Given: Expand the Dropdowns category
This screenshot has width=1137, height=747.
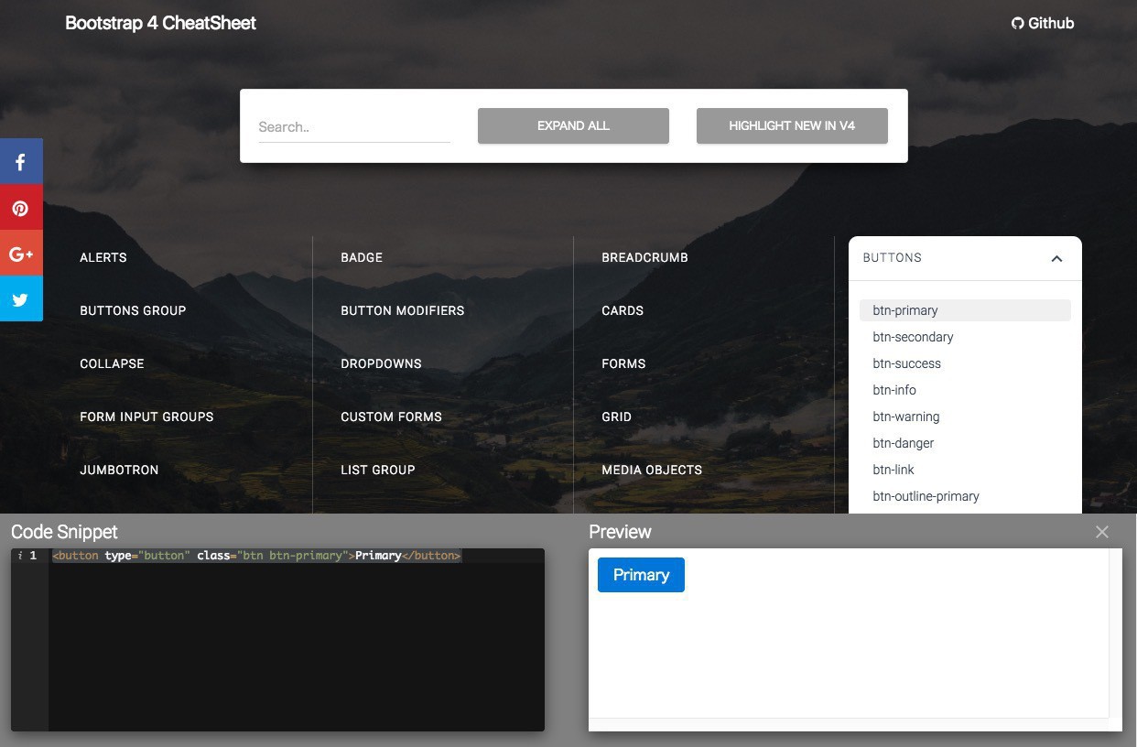Looking at the screenshot, I should coord(381,363).
